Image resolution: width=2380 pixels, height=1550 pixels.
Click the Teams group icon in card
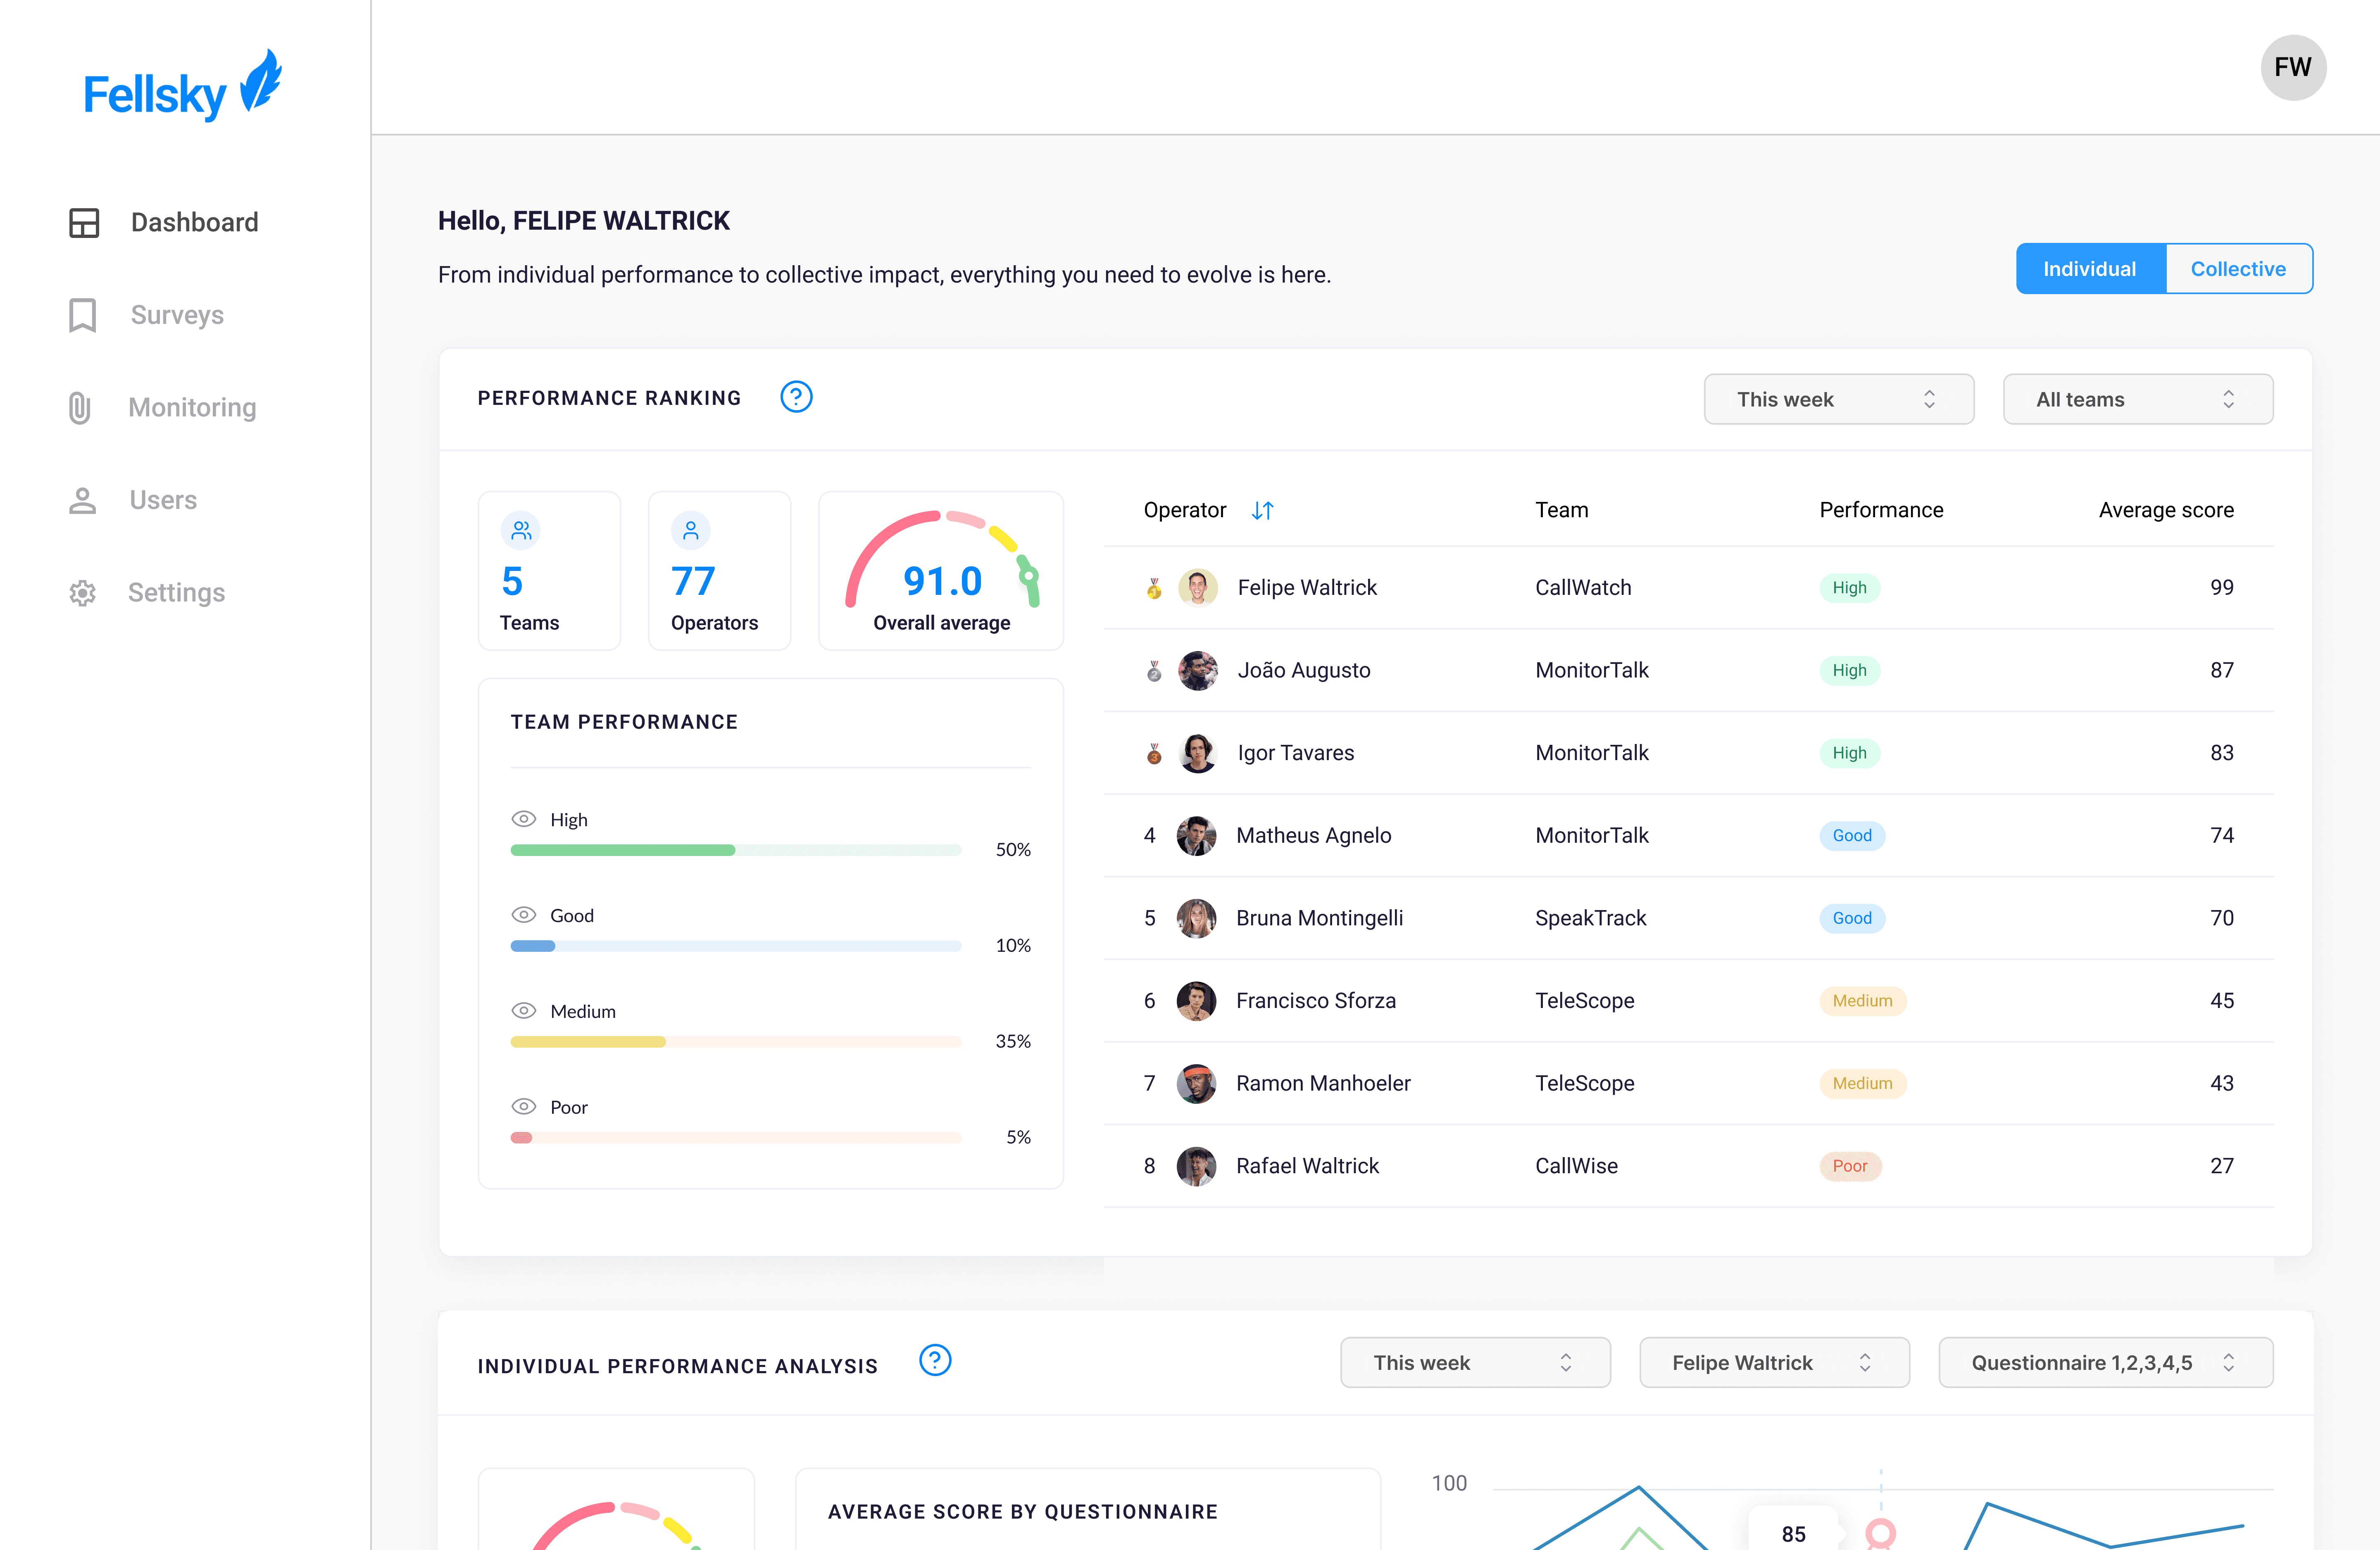tap(521, 531)
